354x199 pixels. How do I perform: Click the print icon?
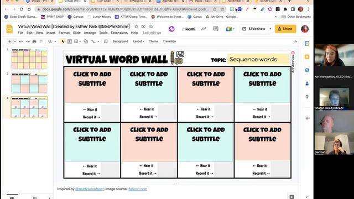(34, 41)
